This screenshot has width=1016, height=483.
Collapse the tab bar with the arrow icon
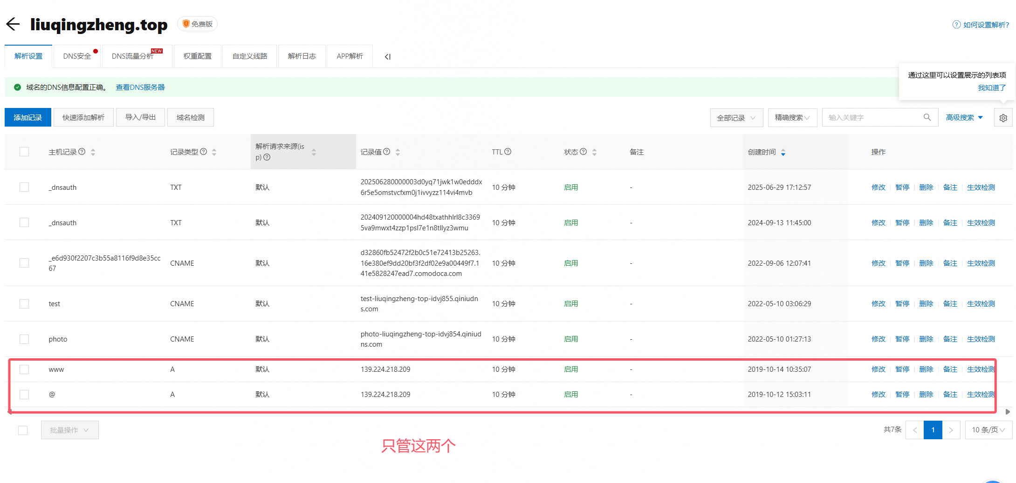pyautogui.click(x=387, y=57)
